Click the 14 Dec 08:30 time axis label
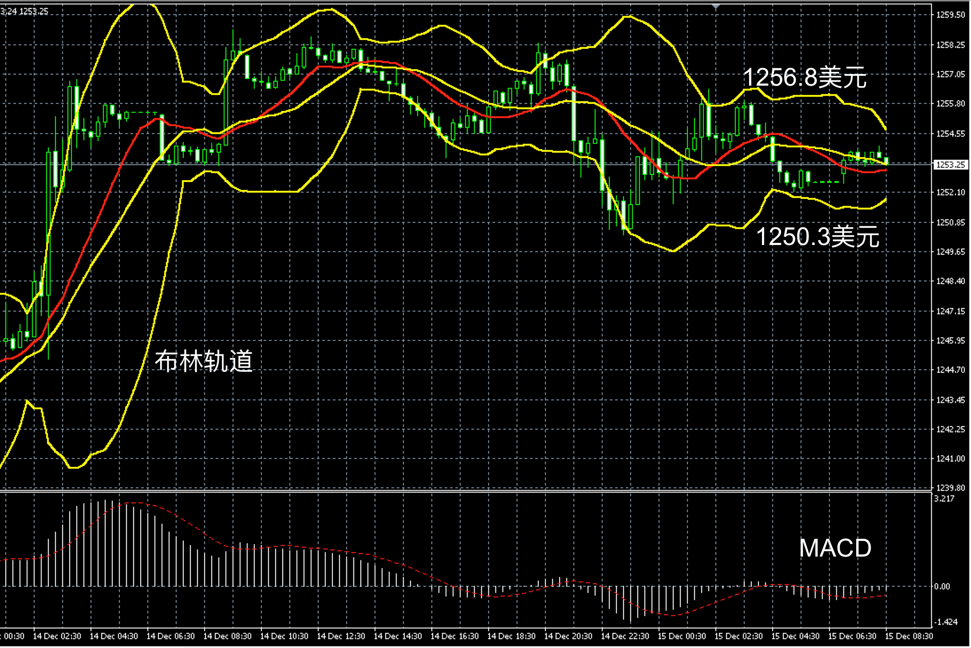971x648 pixels. coord(227,636)
